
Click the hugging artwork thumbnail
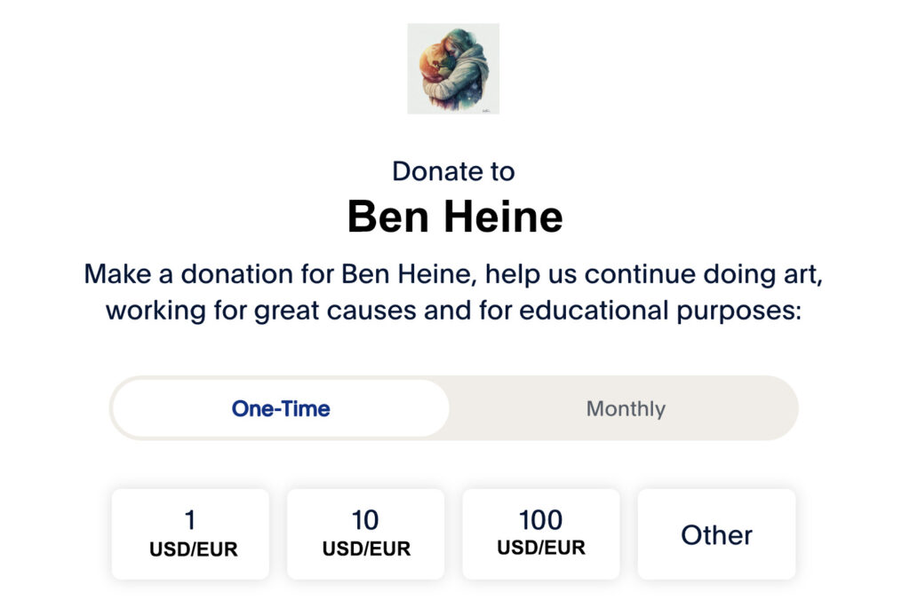[x=452, y=68]
